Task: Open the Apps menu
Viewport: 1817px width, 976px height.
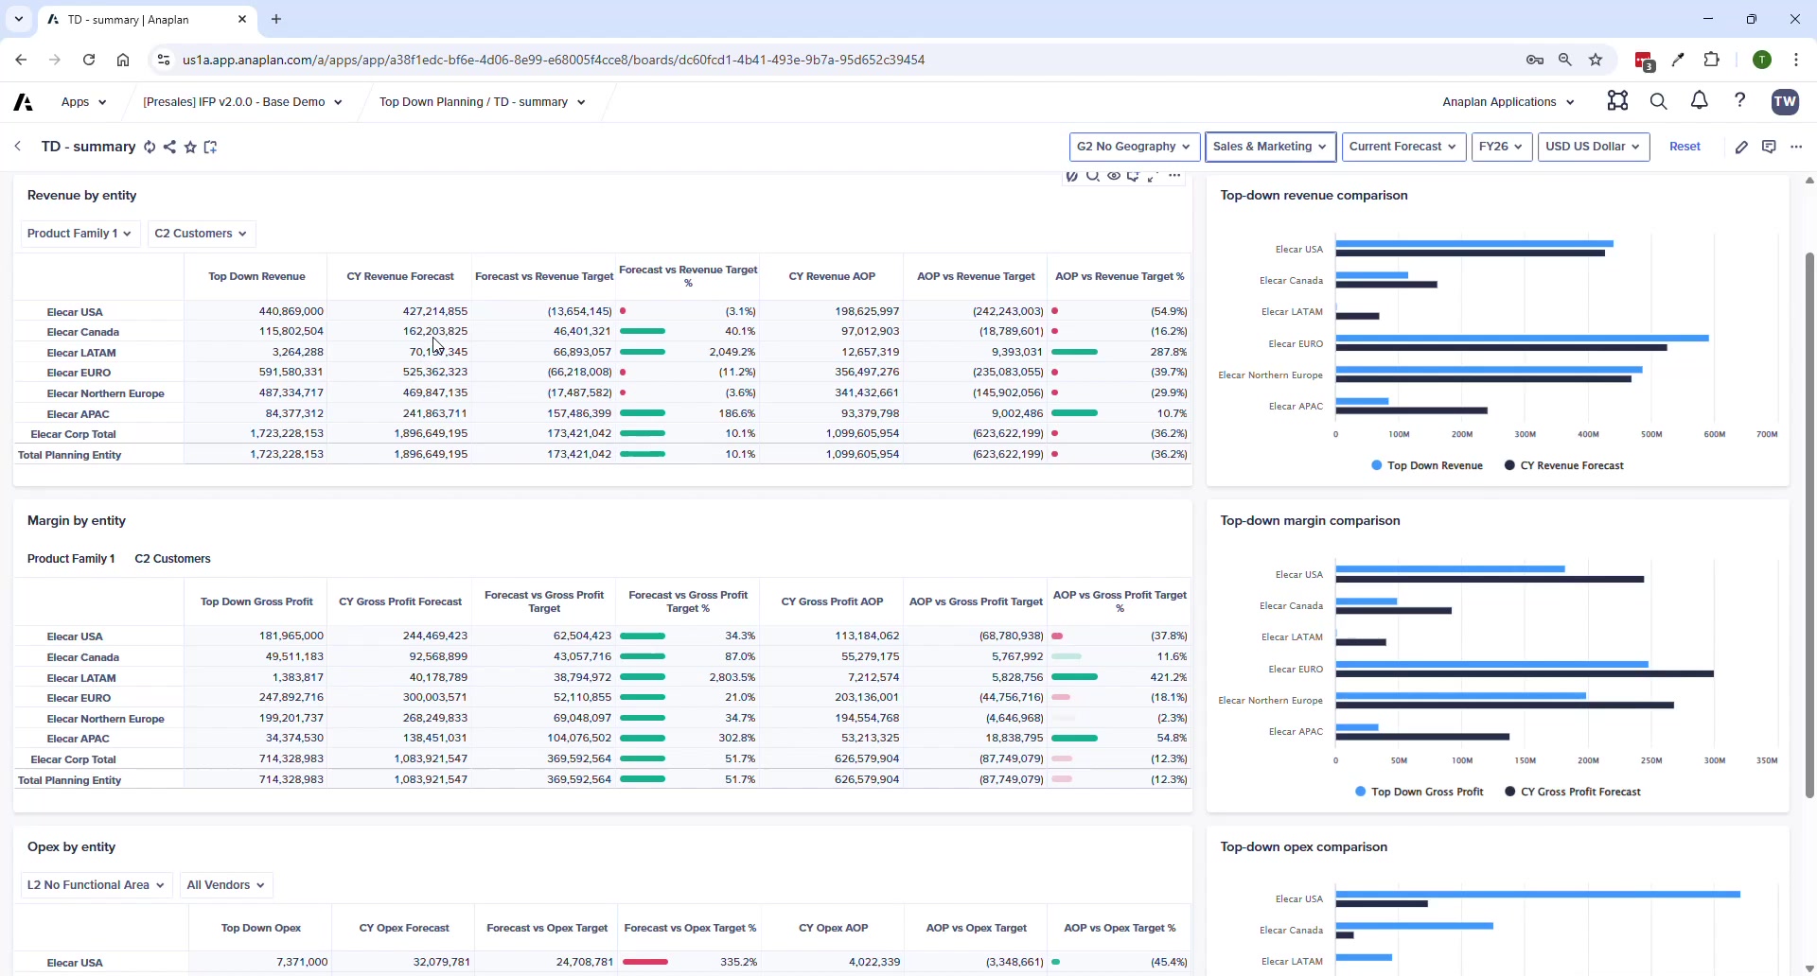Action: (x=82, y=101)
